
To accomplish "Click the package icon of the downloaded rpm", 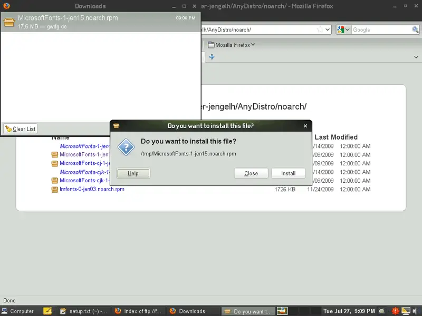I will pyautogui.click(x=9, y=22).
